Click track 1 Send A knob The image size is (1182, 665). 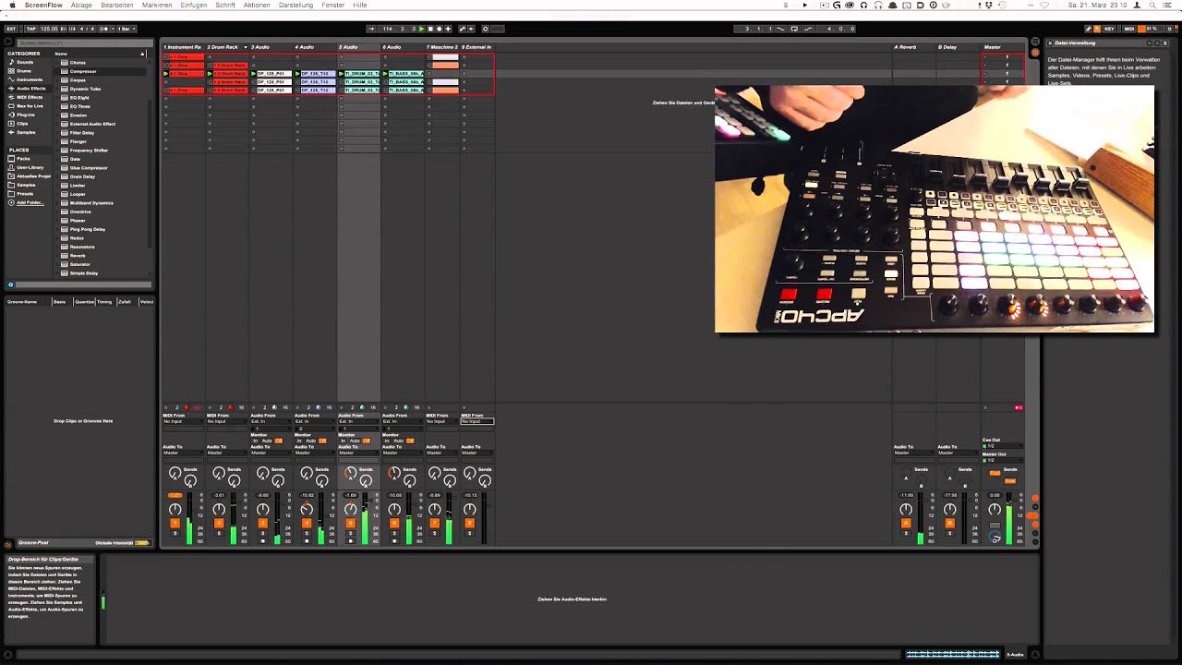[x=175, y=473]
